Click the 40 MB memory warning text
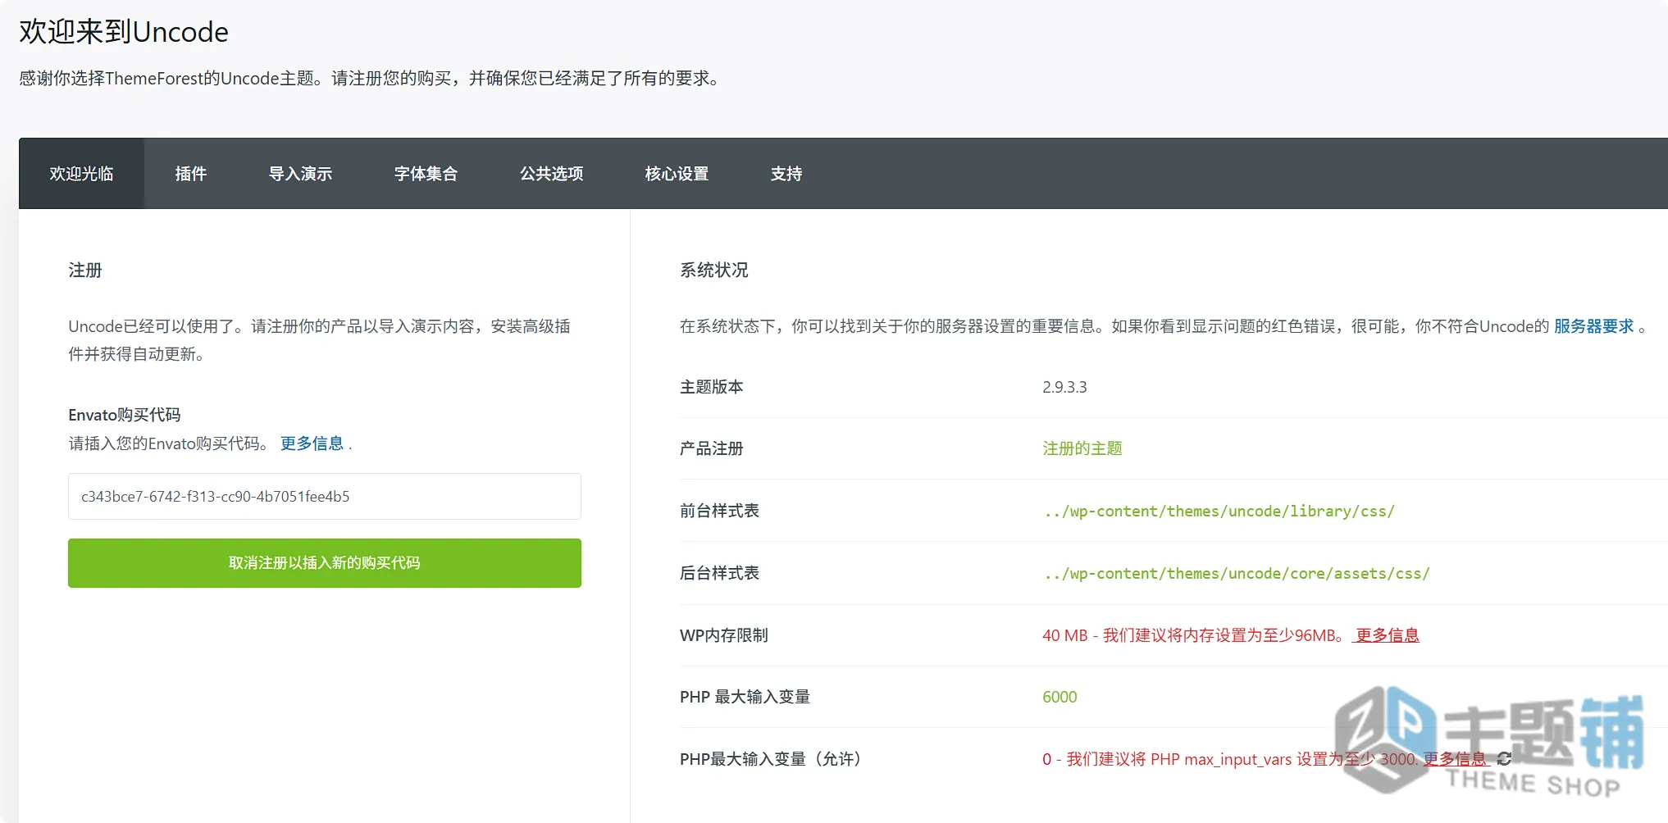The width and height of the screenshot is (1668, 823). (1194, 635)
